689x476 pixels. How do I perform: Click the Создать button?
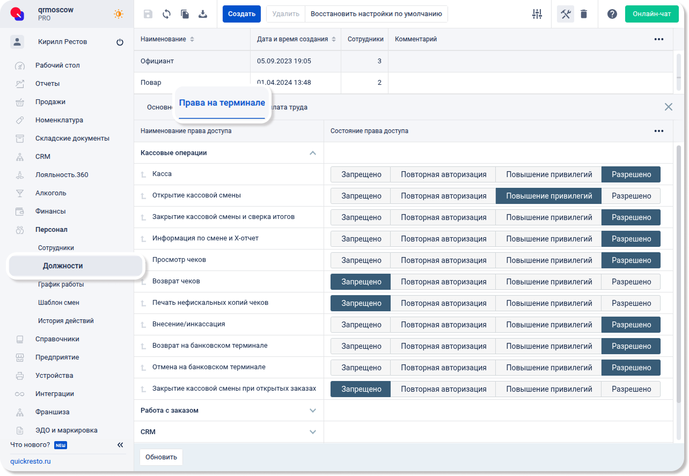[241, 14]
